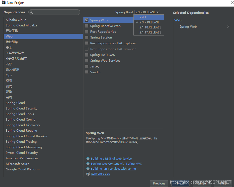
Task: Close the New Project dialog
Action: (x=232, y=3)
